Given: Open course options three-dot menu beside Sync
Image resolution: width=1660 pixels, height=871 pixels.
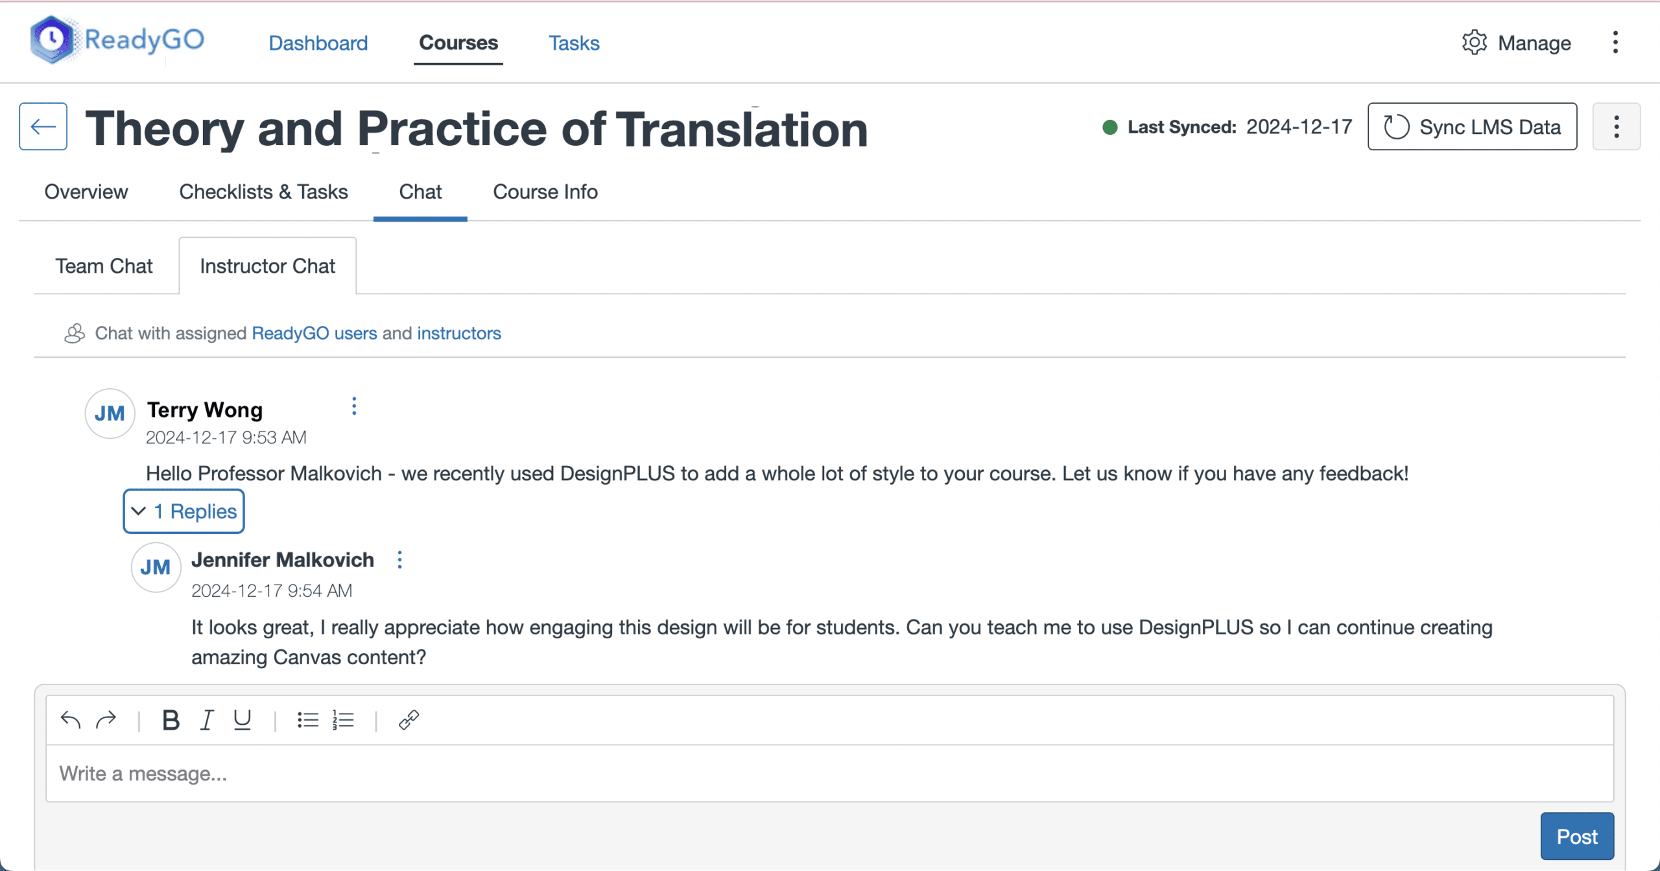Looking at the screenshot, I should click(1616, 126).
